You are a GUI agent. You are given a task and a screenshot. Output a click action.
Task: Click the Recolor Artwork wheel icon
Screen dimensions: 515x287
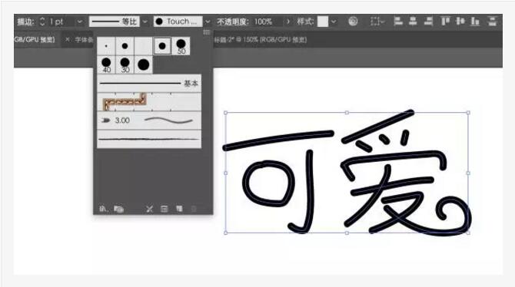tap(353, 21)
